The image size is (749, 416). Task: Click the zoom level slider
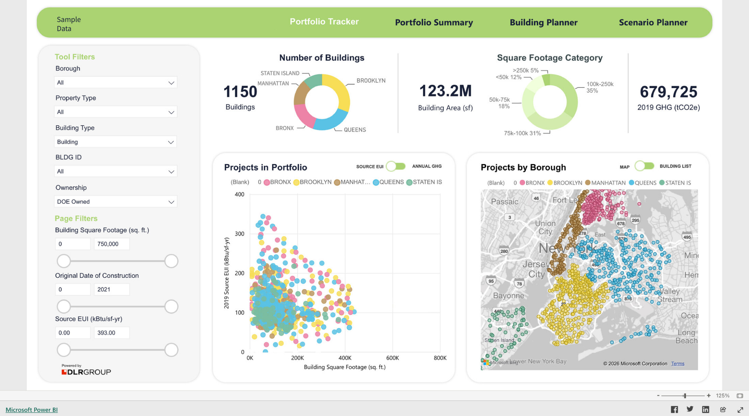pyautogui.click(x=683, y=396)
